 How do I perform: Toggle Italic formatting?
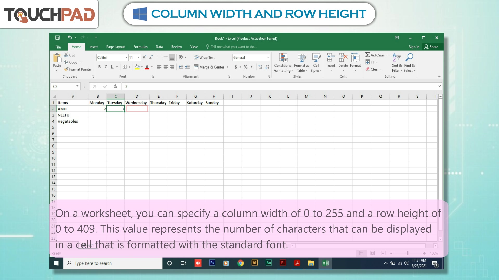pyautogui.click(x=106, y=67)
